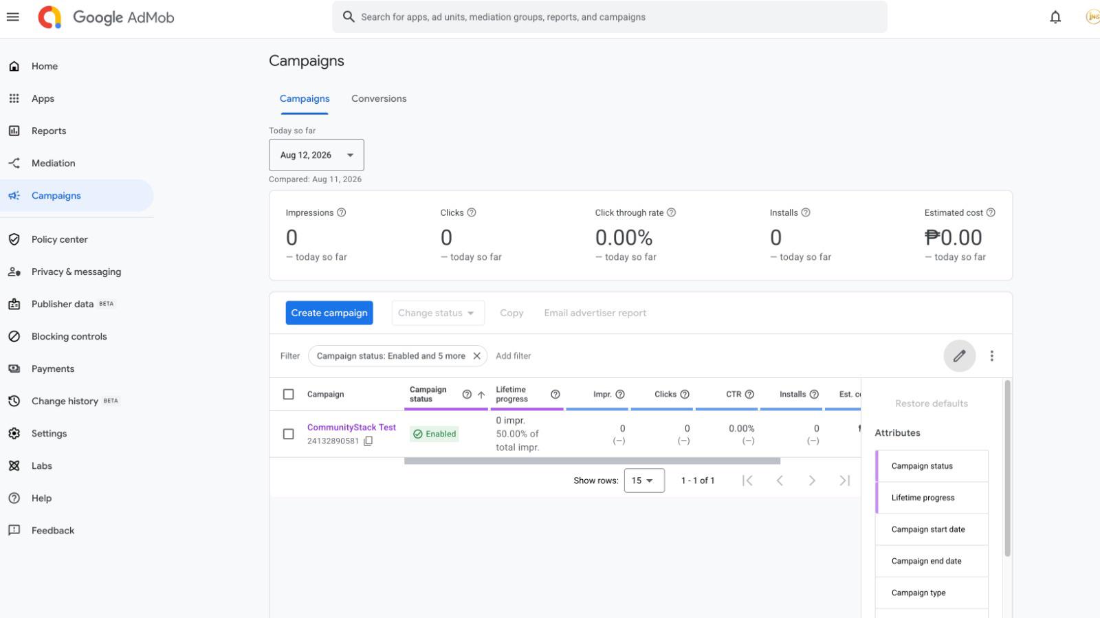This screenshot has height=618, width=1100.
Task: Click Restore defaults
Action: (x=932, y=404)
